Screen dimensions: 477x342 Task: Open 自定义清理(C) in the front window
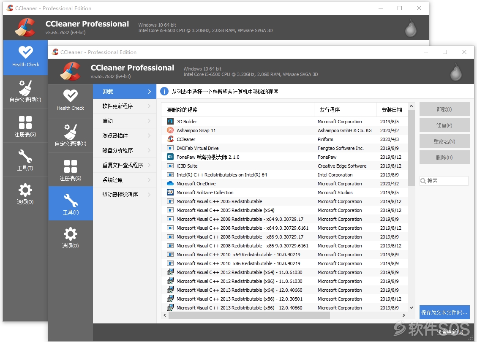point(70,136)
